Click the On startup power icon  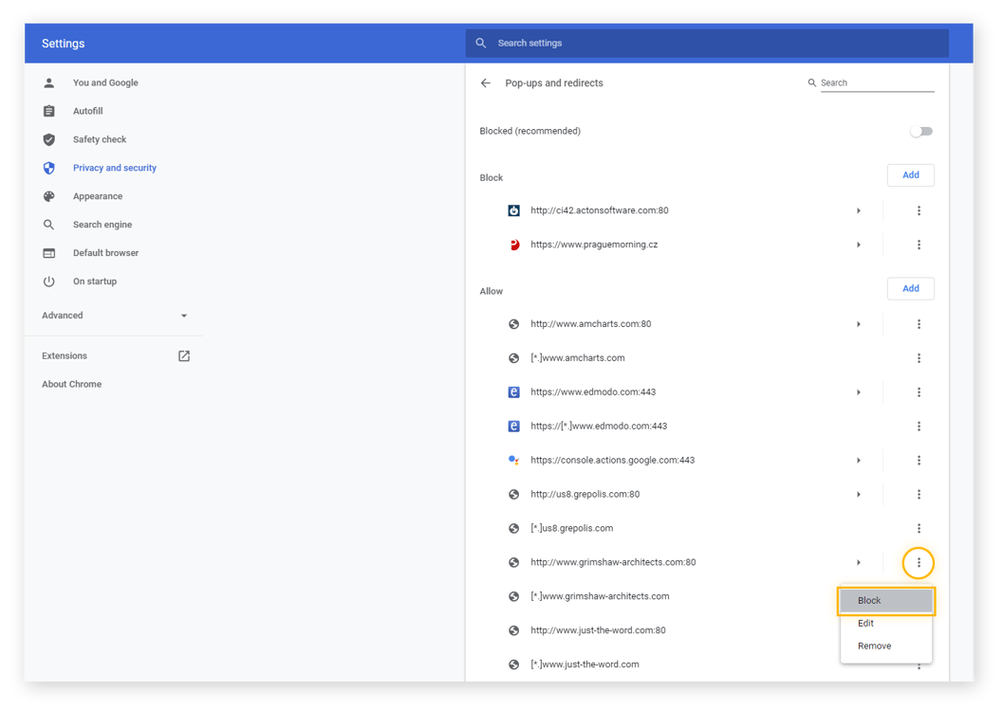tap(48, 282)
